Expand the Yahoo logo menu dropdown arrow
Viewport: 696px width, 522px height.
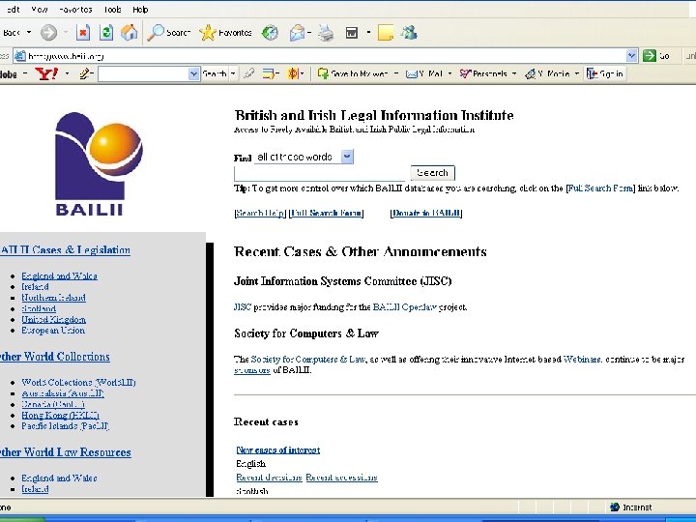67,73
